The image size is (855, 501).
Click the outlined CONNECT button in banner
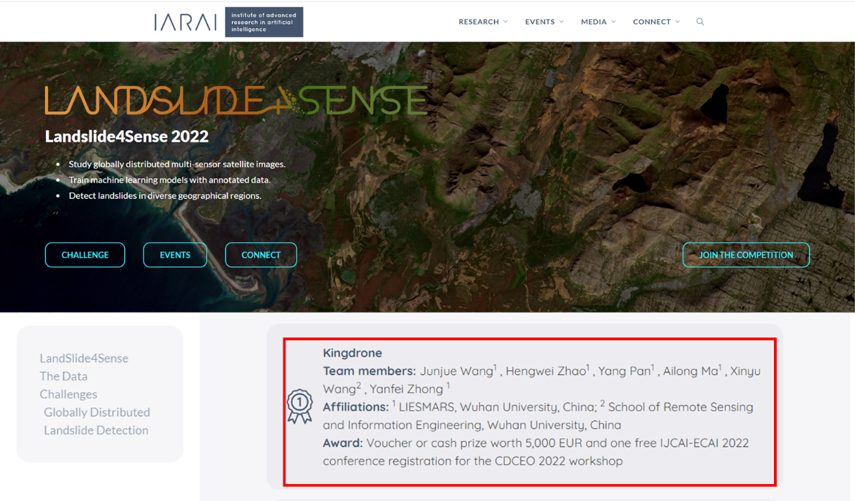pos(261,255)
